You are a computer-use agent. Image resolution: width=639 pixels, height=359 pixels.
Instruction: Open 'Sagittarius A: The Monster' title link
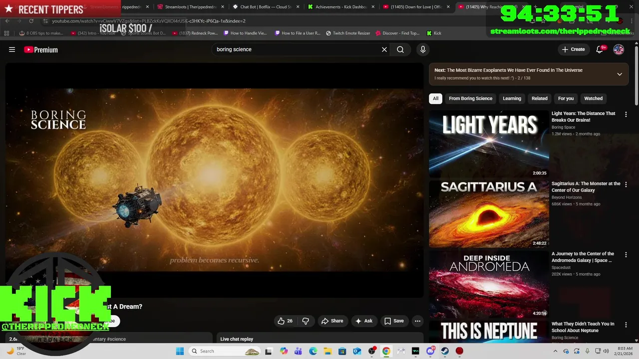[x=586, y=187]
